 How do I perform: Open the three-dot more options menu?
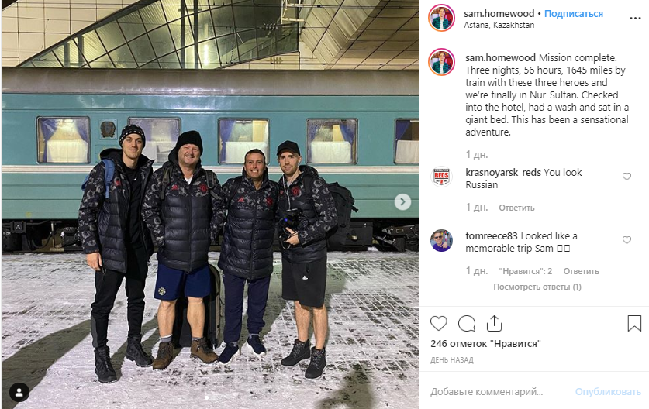(635, 18)
